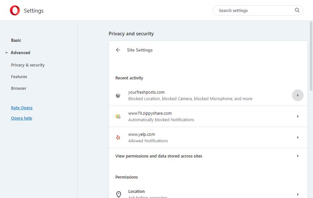Go to Features in sidebar
Screen dimensions: 313x198
coord(19,76)
